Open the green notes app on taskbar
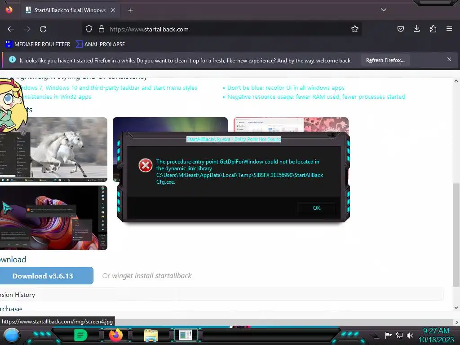 coord(81,335)
